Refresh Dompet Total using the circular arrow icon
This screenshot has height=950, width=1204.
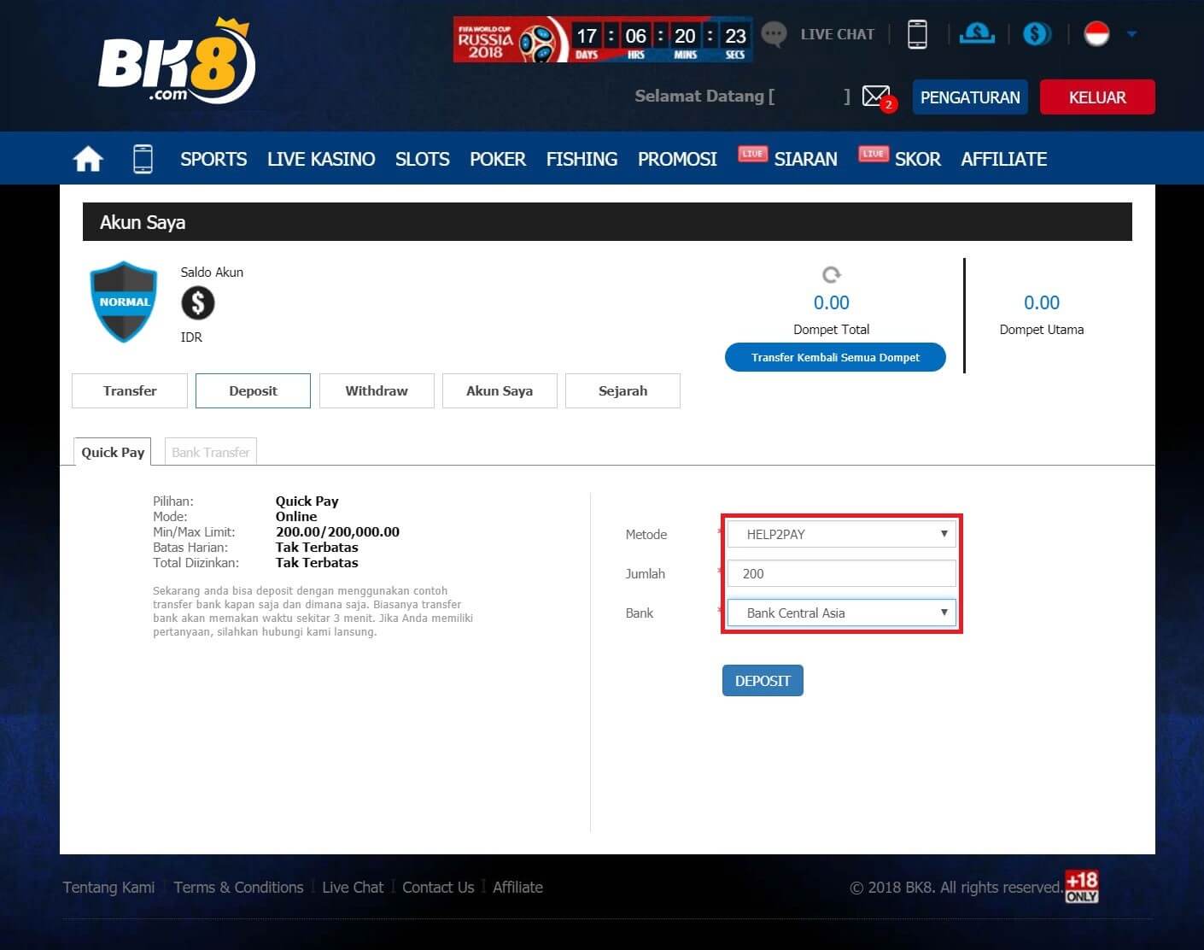(x=830, y=274)
